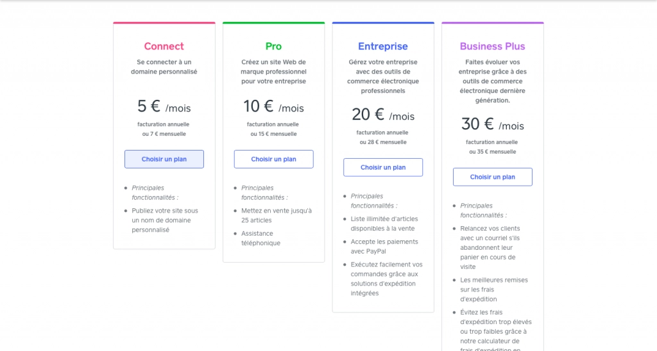The height and width of the screenshot is (351, 657).
Task: Click the 10 € /mois price
Action: click(273, 106)
